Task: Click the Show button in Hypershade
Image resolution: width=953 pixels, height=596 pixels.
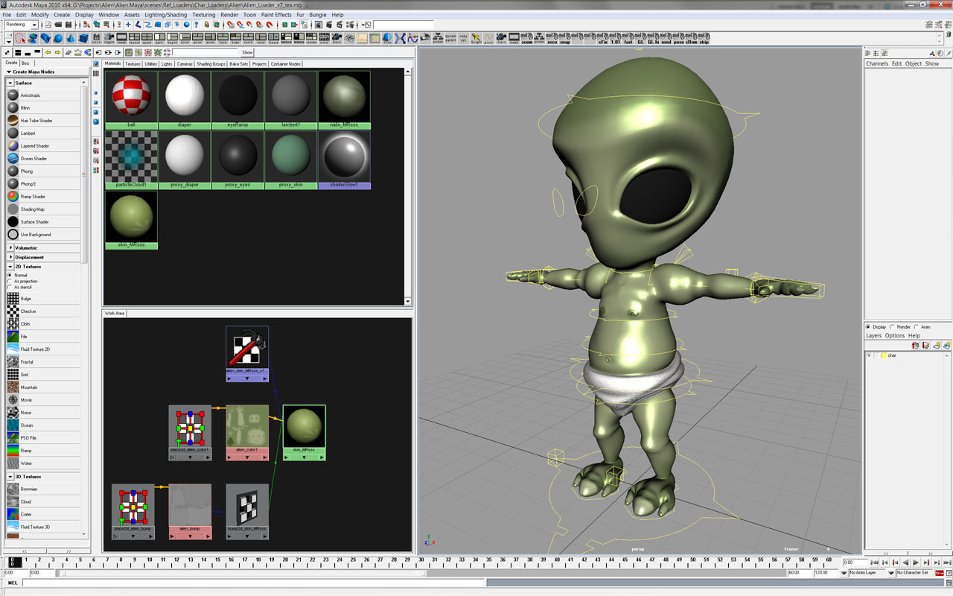Action: [x=247, y=53]
